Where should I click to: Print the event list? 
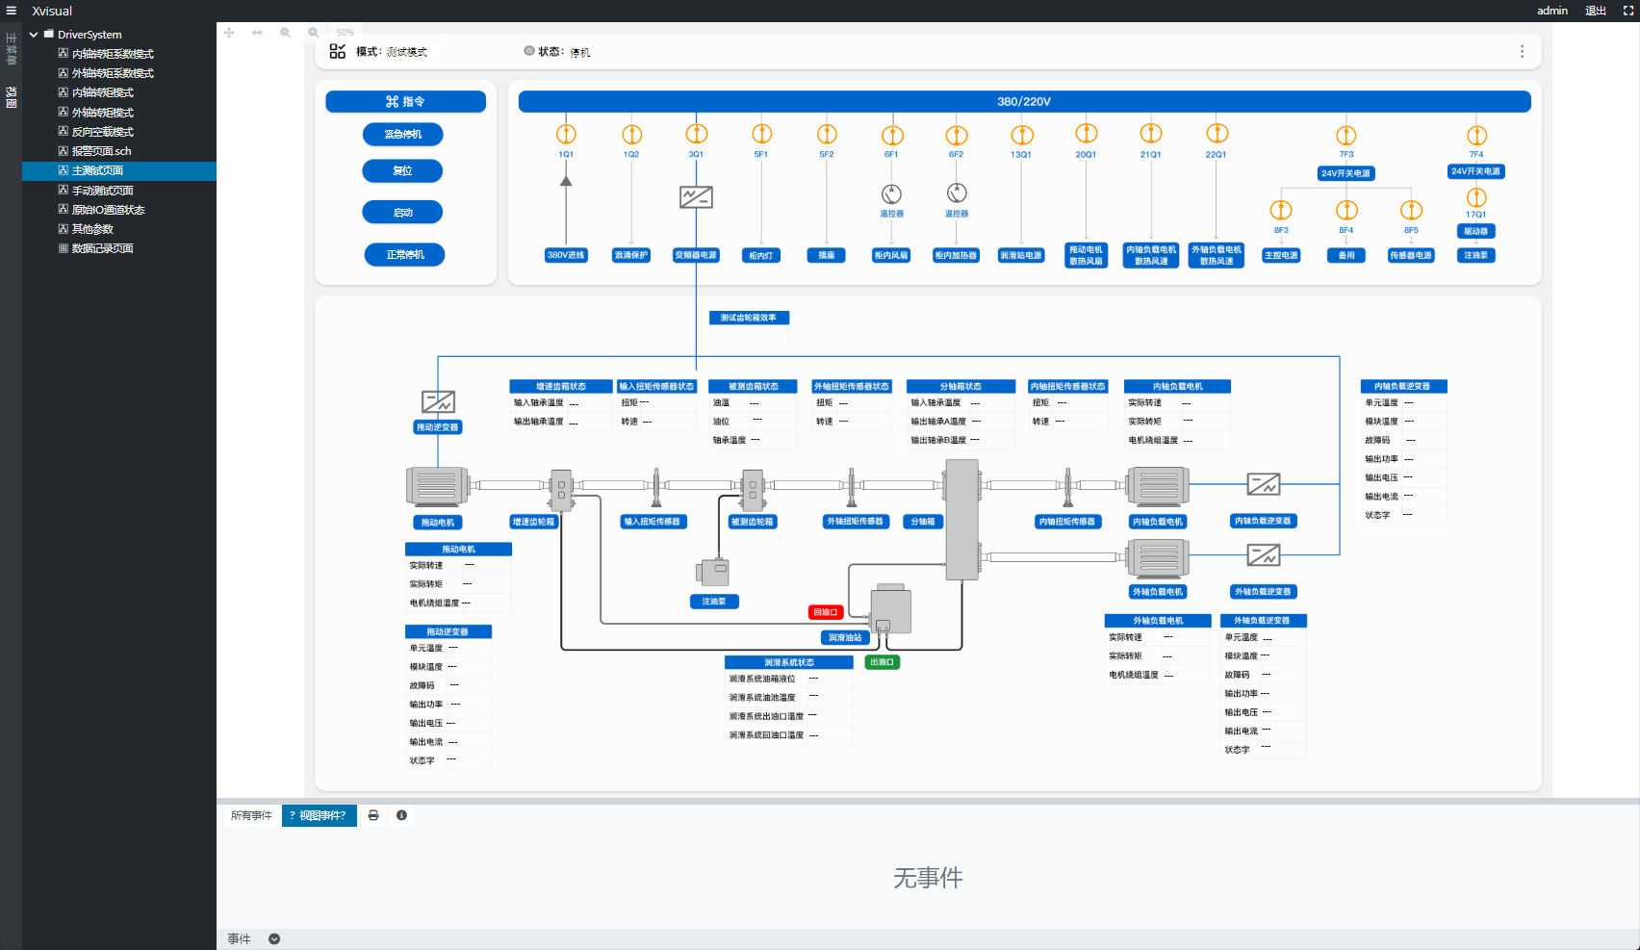[x=373, y=815]
